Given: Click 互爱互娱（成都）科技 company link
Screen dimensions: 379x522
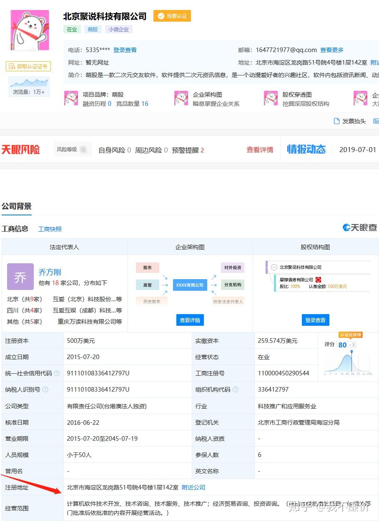Looking at the screenshot, I should (x=87, y=310).
